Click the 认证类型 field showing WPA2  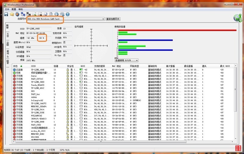pos(39,47)
